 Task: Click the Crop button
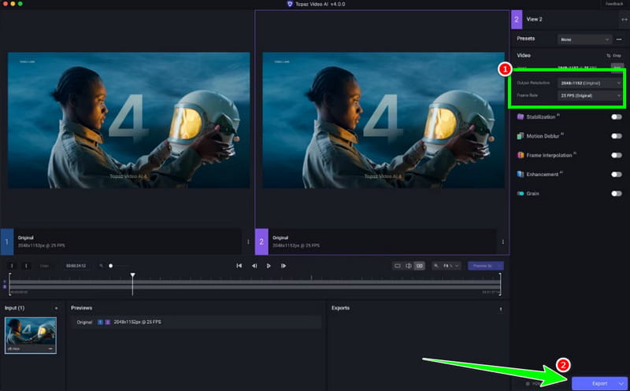[613, 55]
